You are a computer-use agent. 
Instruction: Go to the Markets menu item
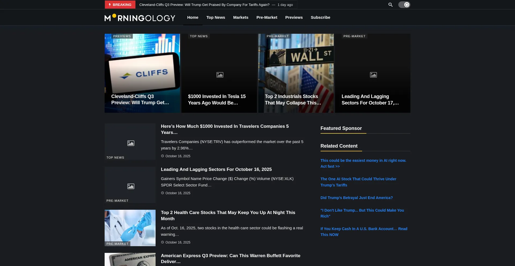(x=241, y=17)
